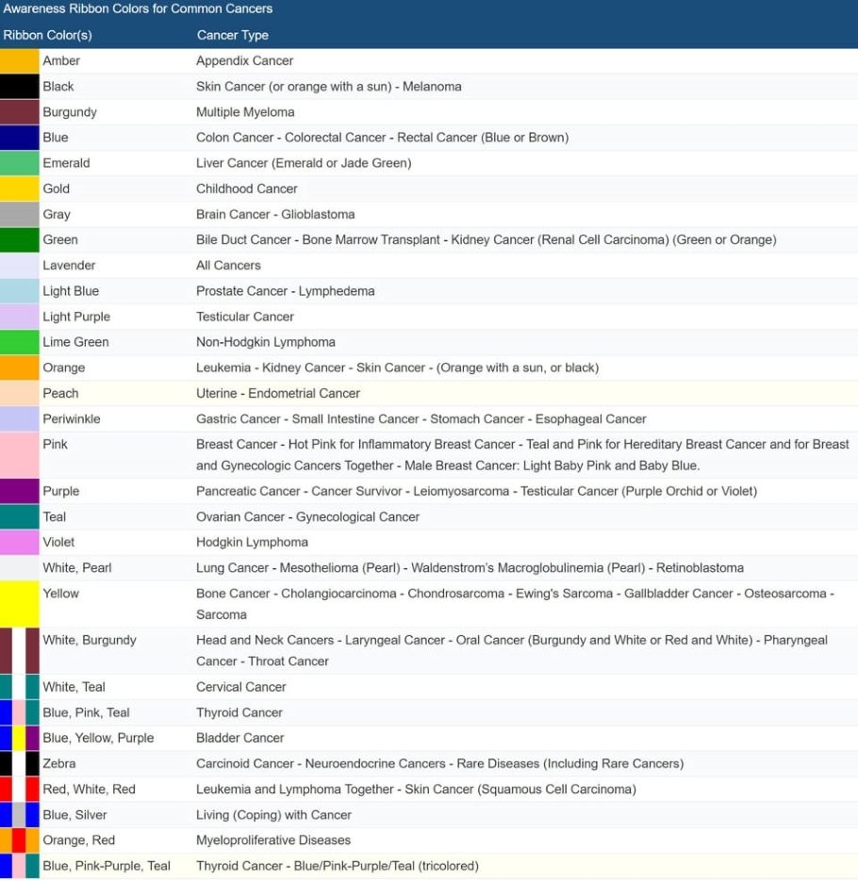Click the Cancer Type column header
The height and width of the screenshot is (881, 858).
(x=232, y=35)
